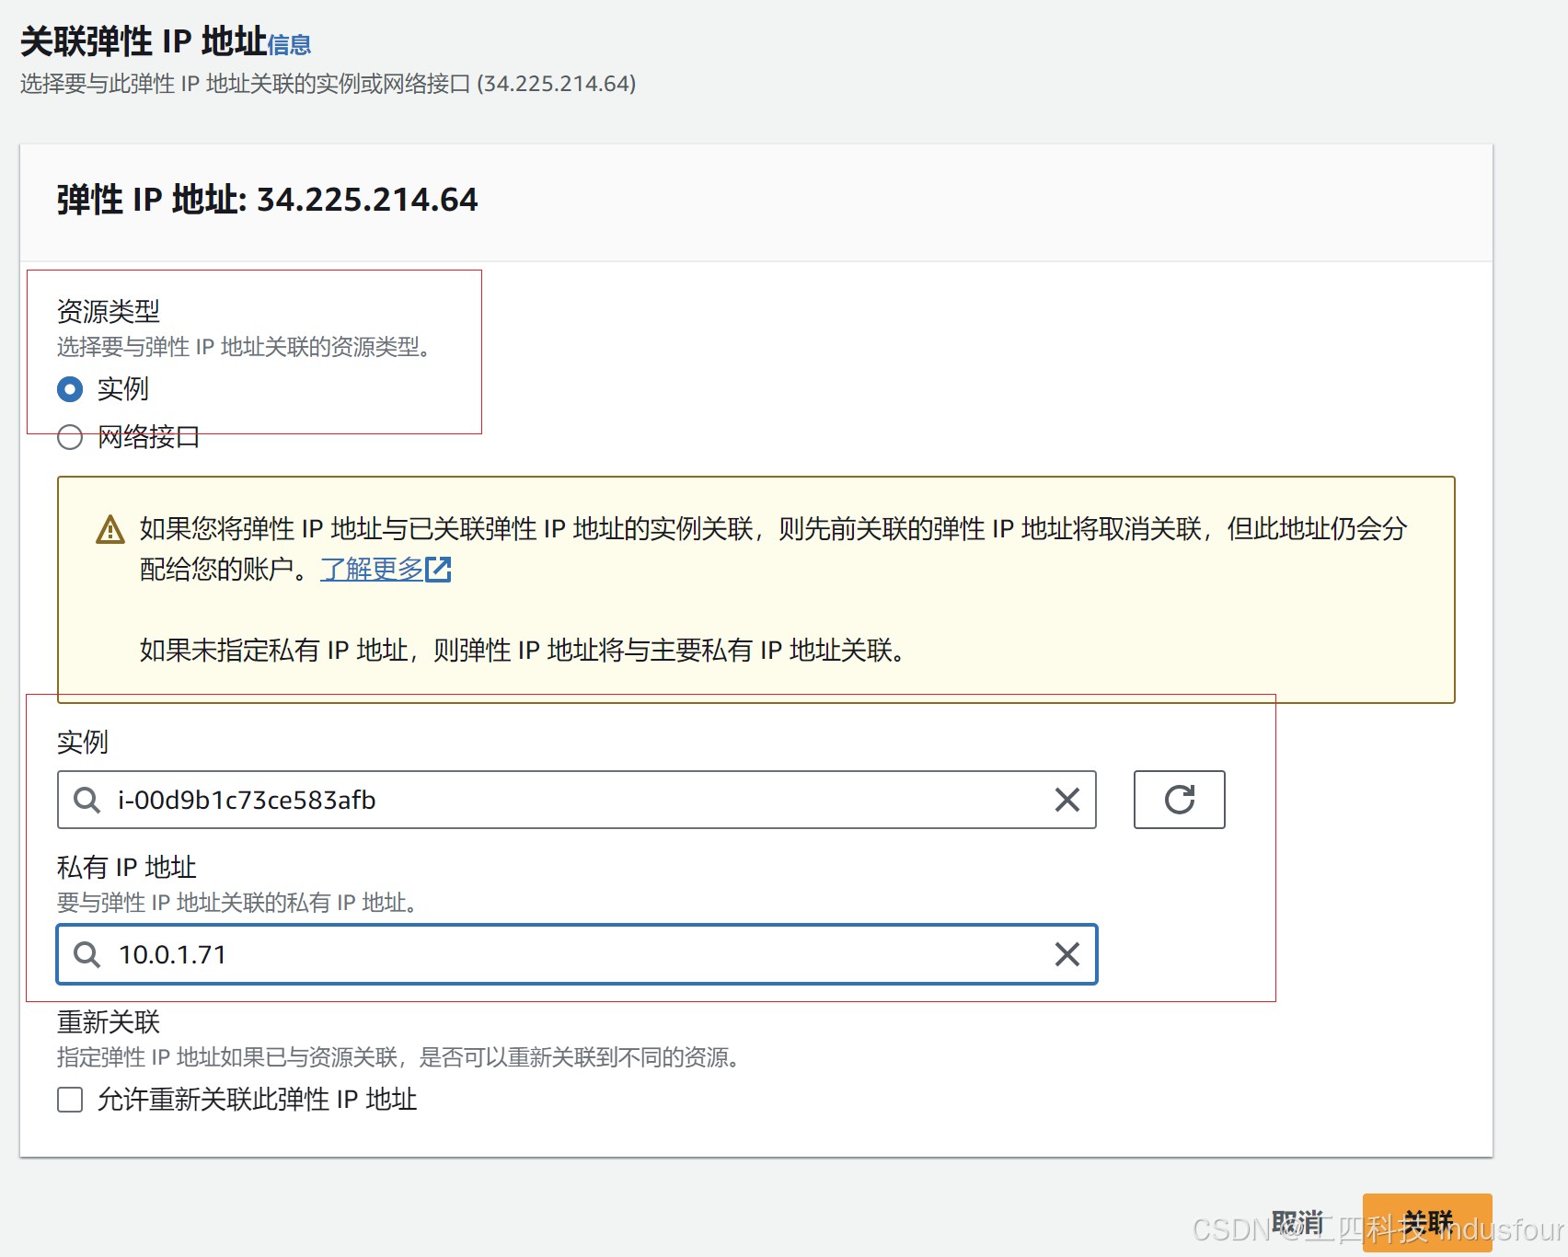Click the search icon in the 实例 field
Viewport: 1568px width, 1257px height.
(x=87, y=800)
